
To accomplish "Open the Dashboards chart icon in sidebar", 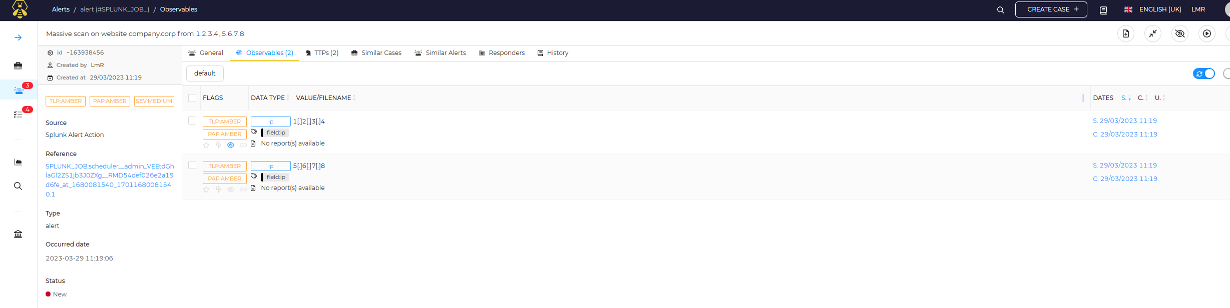I will click(x=18, y=162).
